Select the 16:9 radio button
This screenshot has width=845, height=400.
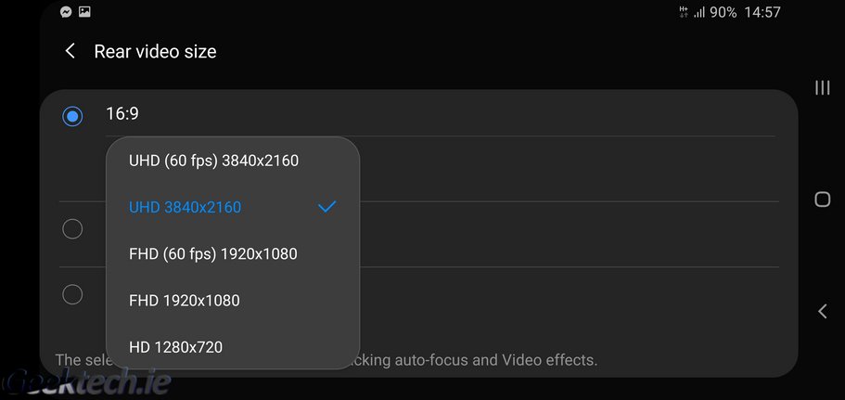(72, 116)
